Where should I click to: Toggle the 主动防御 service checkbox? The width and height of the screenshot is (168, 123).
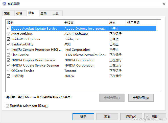(x=9, y=76)
